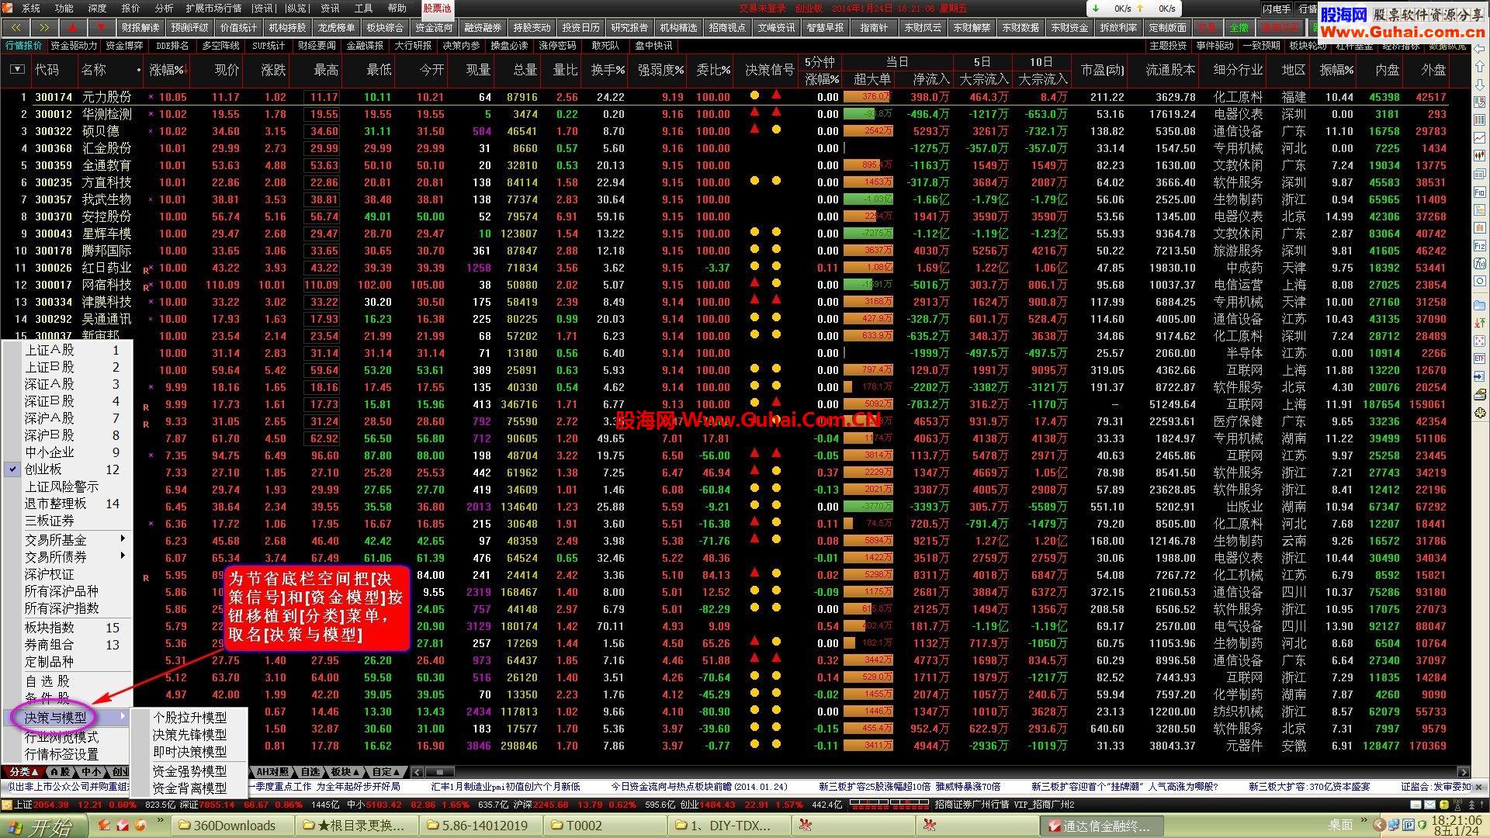Open the 自定▲ bottom tab menu
The height and width of the screenshot is (838, 1490).
(x=386, y=772)
